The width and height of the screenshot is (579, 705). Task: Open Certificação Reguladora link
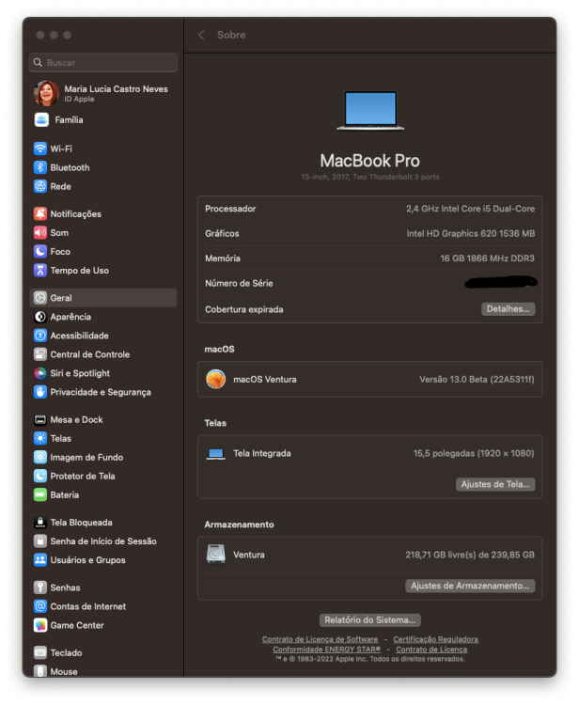(435, 639)
